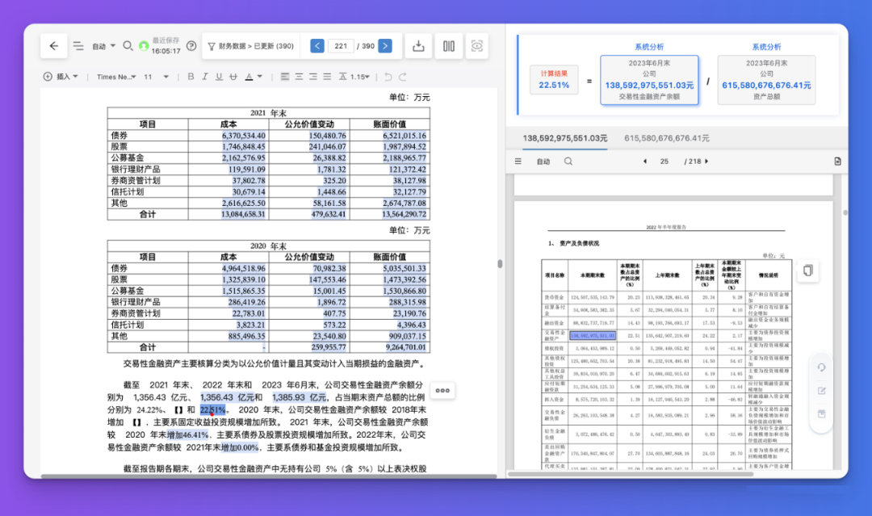Click the first 系统分析 link above the cards
The height and width of the screenshot is (516, 872).
click(649, 47)
